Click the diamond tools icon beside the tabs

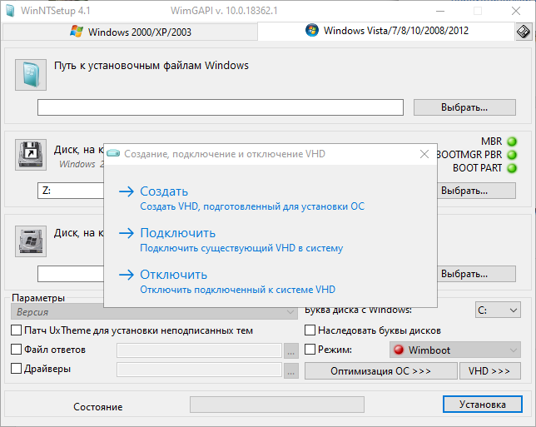[x=524, y=32]
